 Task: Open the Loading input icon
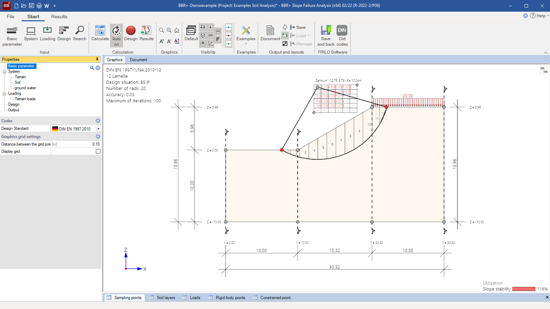coord(47,34)
